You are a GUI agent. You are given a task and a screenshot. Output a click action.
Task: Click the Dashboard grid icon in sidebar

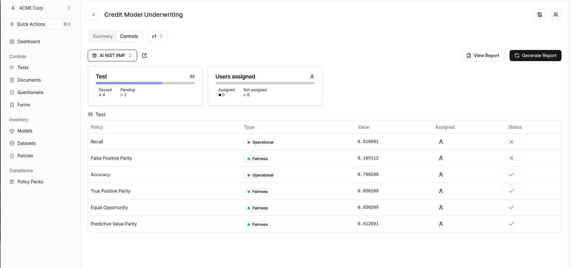pos(12,42)
